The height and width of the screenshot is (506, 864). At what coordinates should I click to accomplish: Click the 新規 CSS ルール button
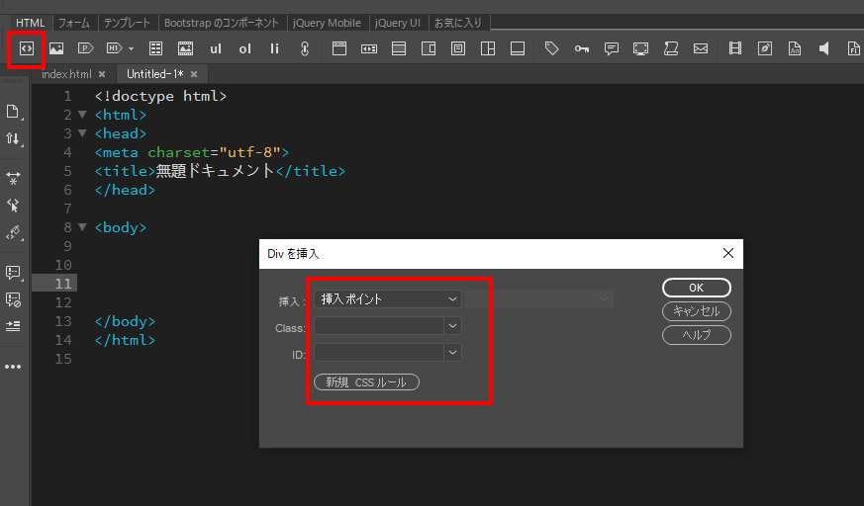click(x=366, y=381)
